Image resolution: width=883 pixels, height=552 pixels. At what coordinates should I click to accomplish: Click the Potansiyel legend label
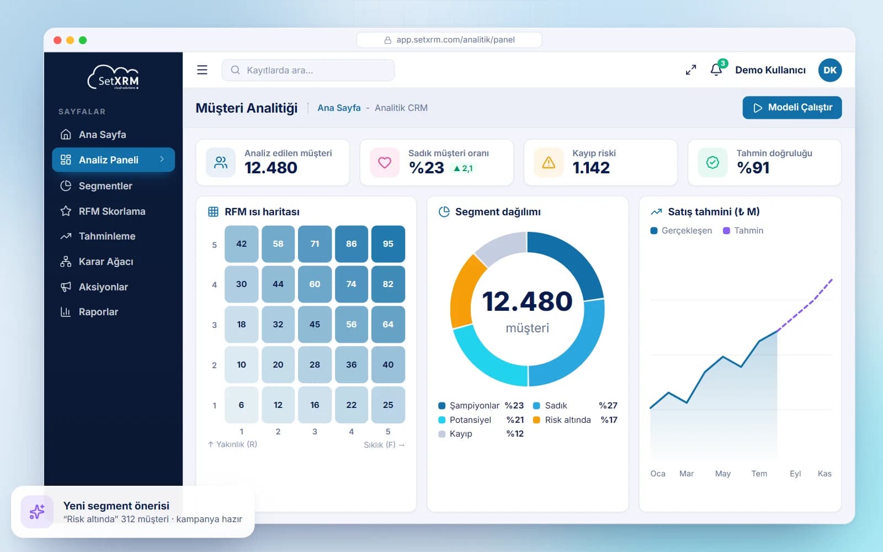pyautogui.click(x=470, y=420)
